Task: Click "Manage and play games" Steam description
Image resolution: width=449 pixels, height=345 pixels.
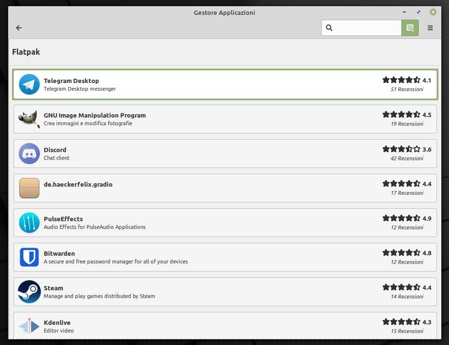Action: [x=100, y=297]
